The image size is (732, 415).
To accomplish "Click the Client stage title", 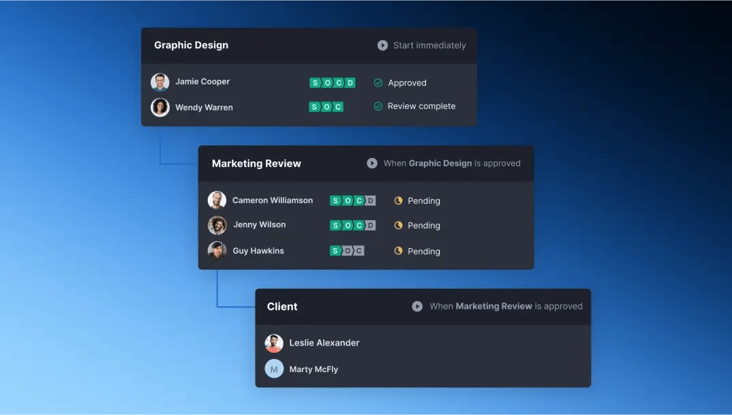I will click(281, 306).
